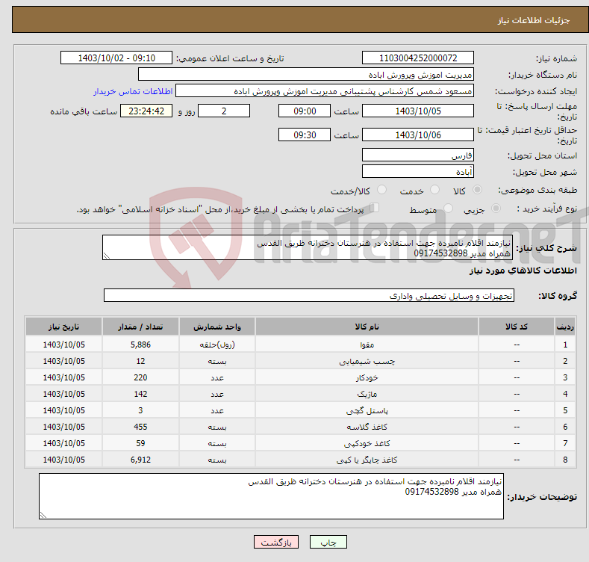
Task: Click the city field آباده
Action: [x=418, y=172]
